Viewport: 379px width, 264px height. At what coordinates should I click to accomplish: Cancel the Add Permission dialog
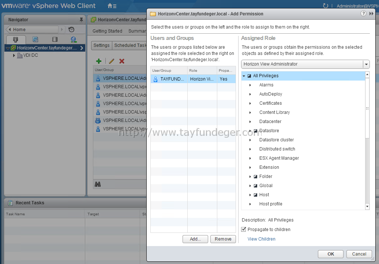point(359,254)
